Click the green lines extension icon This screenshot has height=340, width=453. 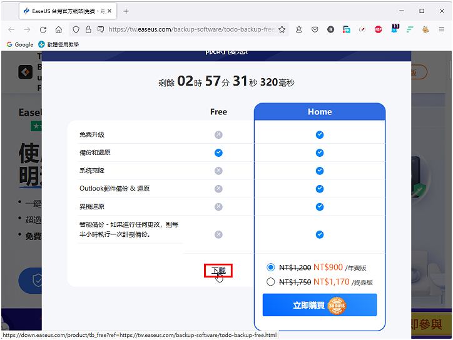[x=410, y=29]
